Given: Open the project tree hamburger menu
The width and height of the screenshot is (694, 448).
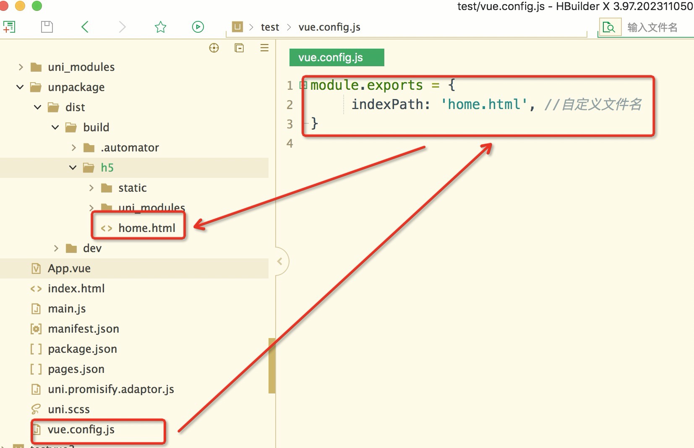Looking at the screenshot, I should [x=264, y=48].
